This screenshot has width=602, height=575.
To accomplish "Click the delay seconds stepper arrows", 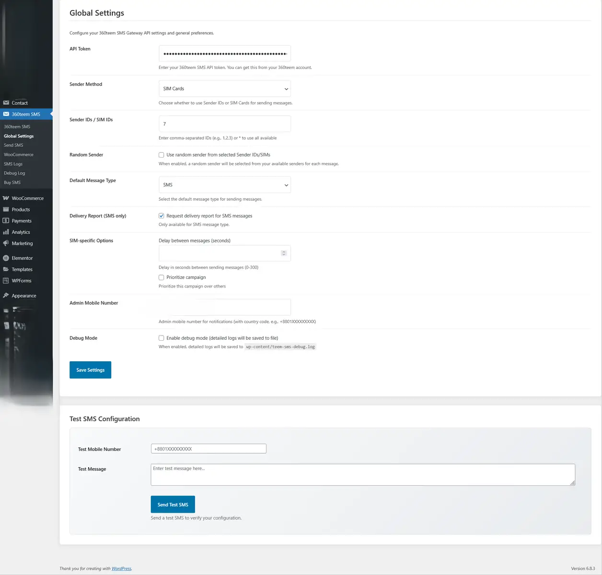I will (x=284, y=253).
